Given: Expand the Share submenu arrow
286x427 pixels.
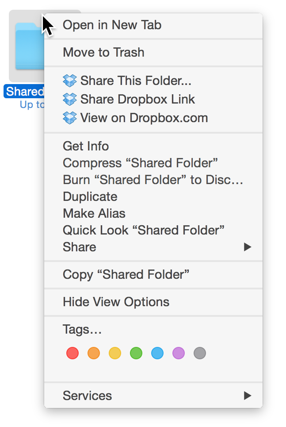Looking at the screenshot, I should (248, 247).
